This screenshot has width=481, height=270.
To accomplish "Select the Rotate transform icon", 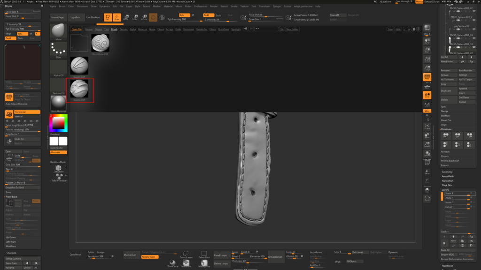I will 144,17.
